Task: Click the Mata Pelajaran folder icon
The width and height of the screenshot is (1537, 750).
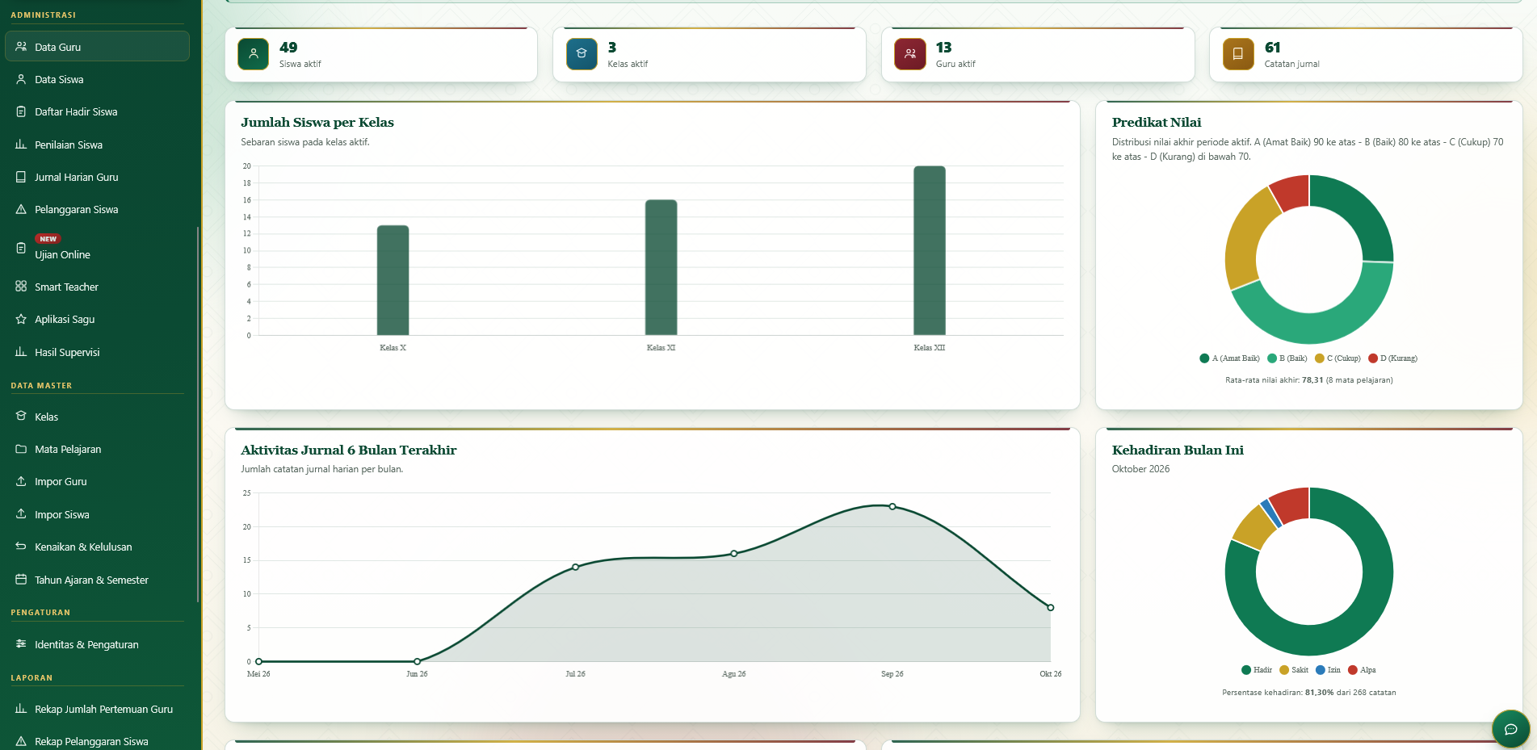Action: tap(21, 449)
